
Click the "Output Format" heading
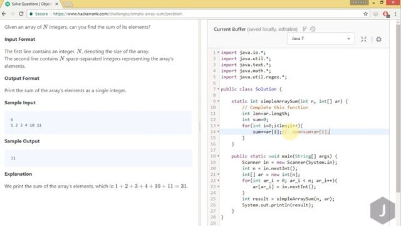22,78
